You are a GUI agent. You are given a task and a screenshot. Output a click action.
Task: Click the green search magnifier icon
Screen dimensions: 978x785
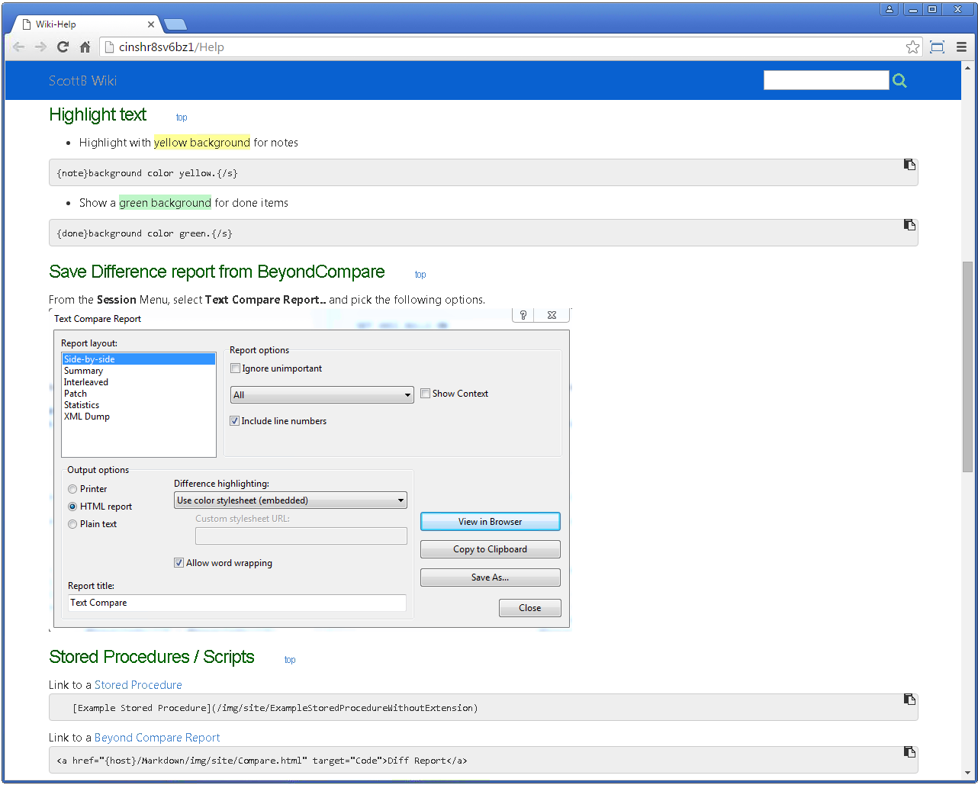899,81
